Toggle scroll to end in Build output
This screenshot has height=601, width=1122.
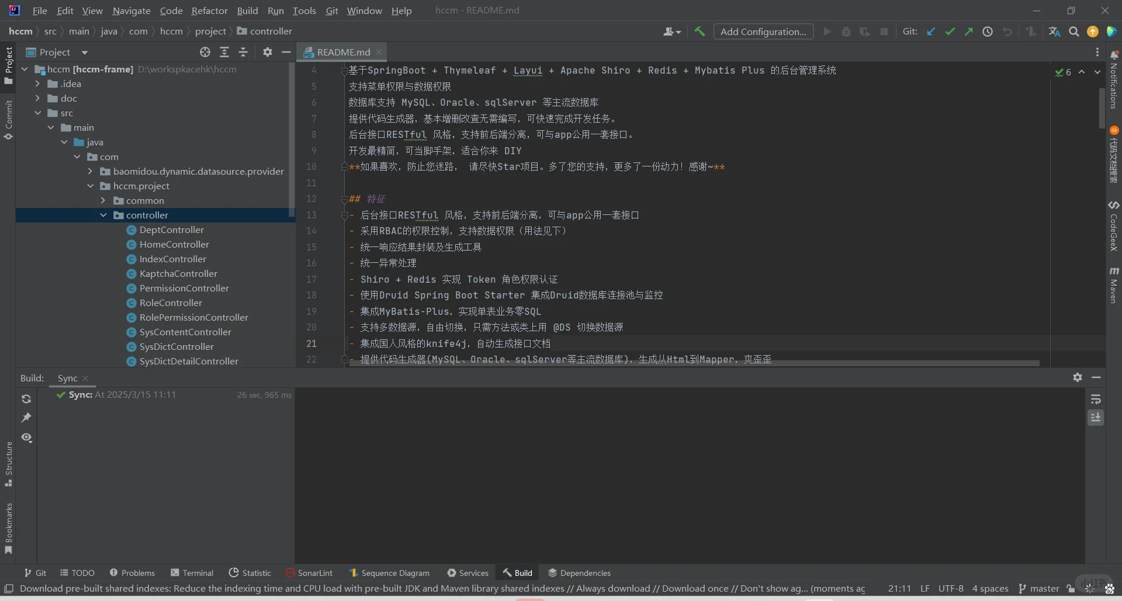pyautogui.click(x=1096, y=418)
